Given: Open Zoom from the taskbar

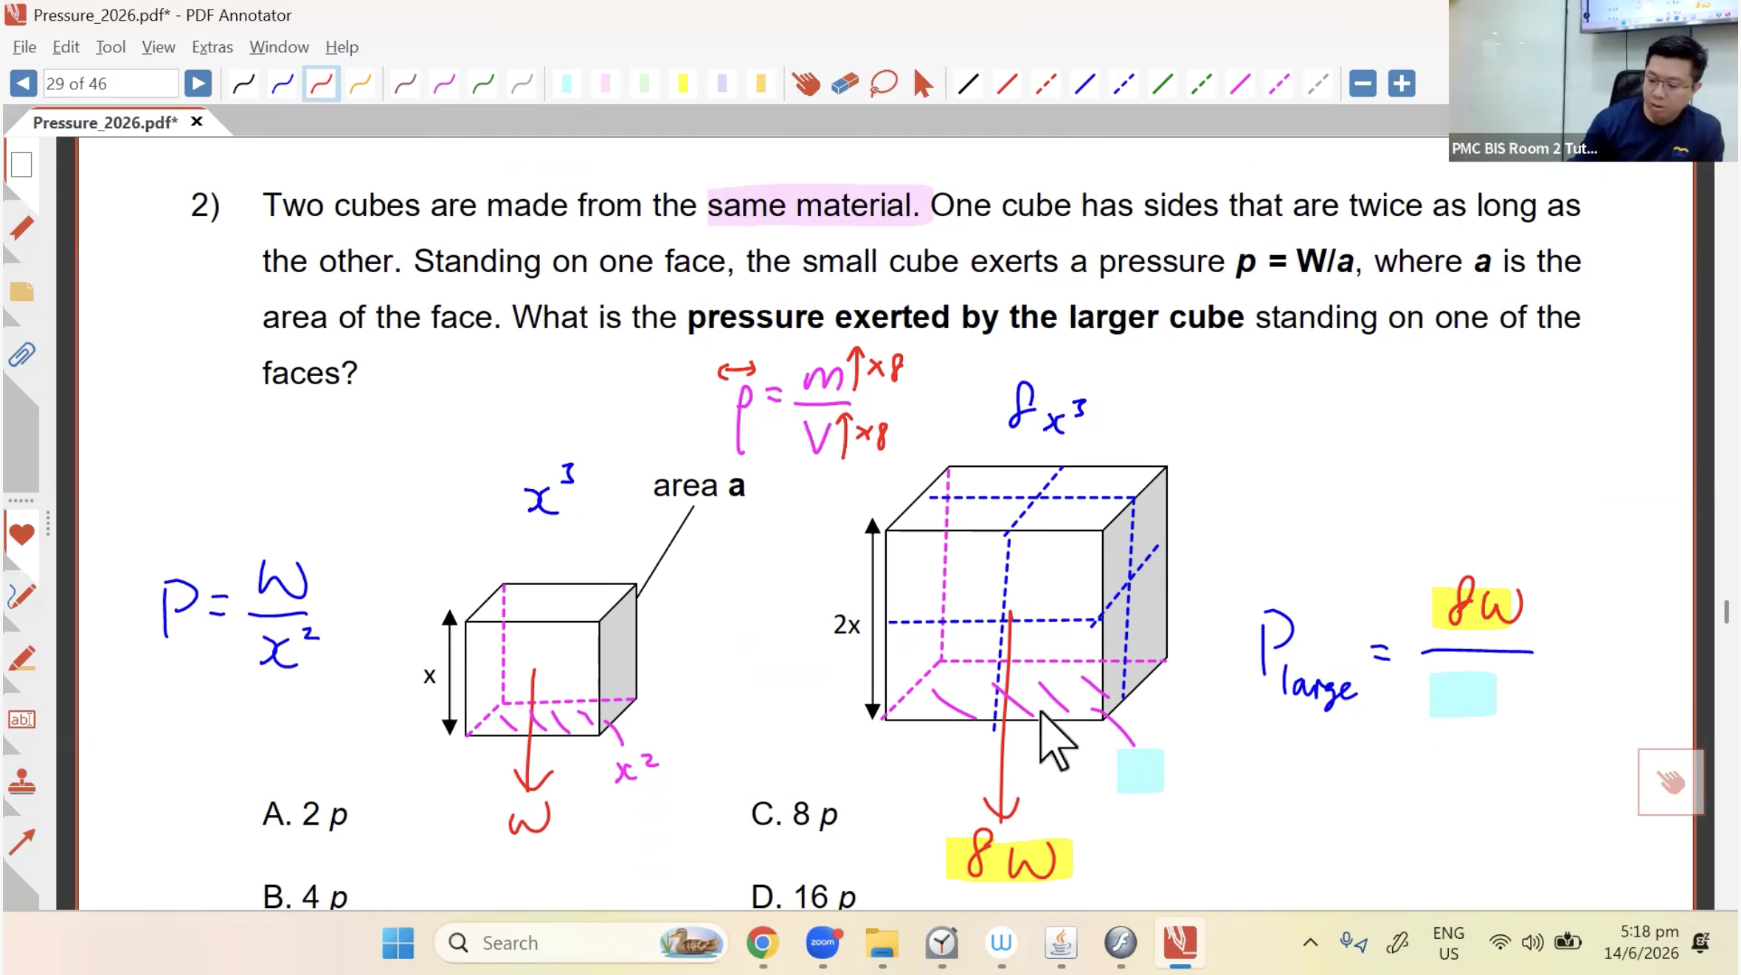Looking at the screenshot, I should (823, 943).
